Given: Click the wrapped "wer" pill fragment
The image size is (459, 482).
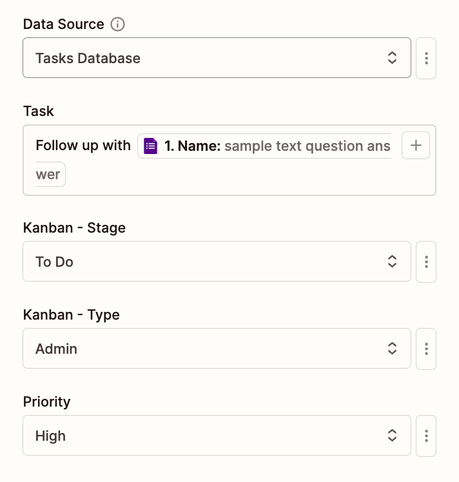Looking at the screenshot, I should [49, 175].
